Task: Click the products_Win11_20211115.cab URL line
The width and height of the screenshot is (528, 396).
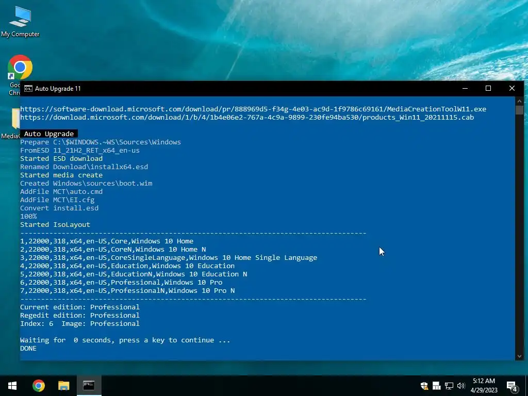Action: 247,117
